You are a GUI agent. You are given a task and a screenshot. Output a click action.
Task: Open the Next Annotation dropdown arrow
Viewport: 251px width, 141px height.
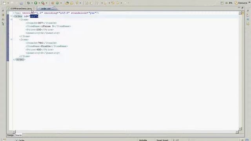pos(102,3)
